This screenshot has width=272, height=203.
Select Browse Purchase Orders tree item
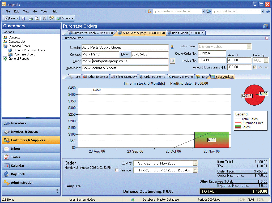pos(29,50)
